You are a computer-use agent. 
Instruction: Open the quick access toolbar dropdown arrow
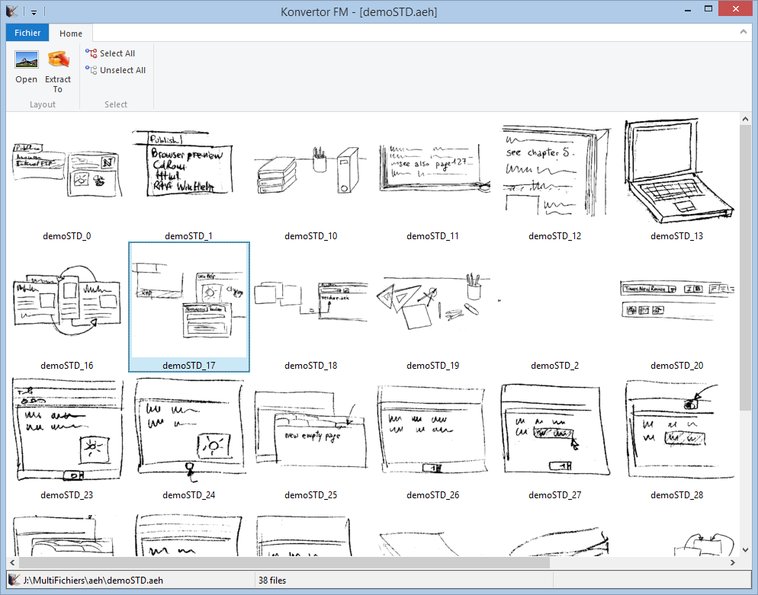tap(34, 12)
